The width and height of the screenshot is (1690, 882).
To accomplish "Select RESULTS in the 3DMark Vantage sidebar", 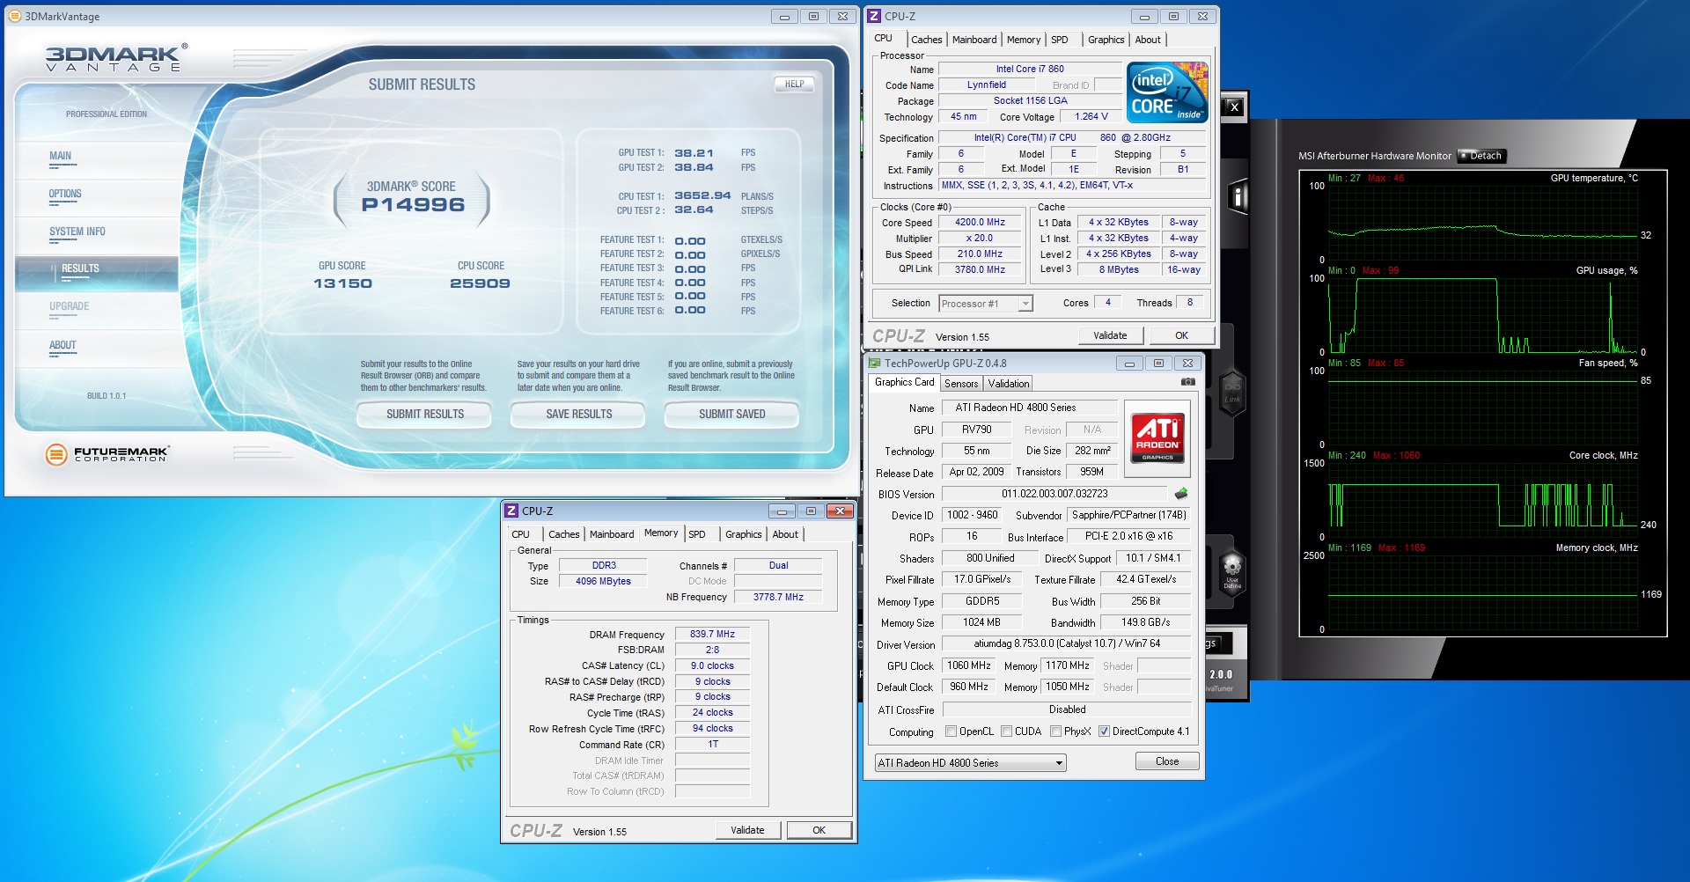I will [97, 273].
